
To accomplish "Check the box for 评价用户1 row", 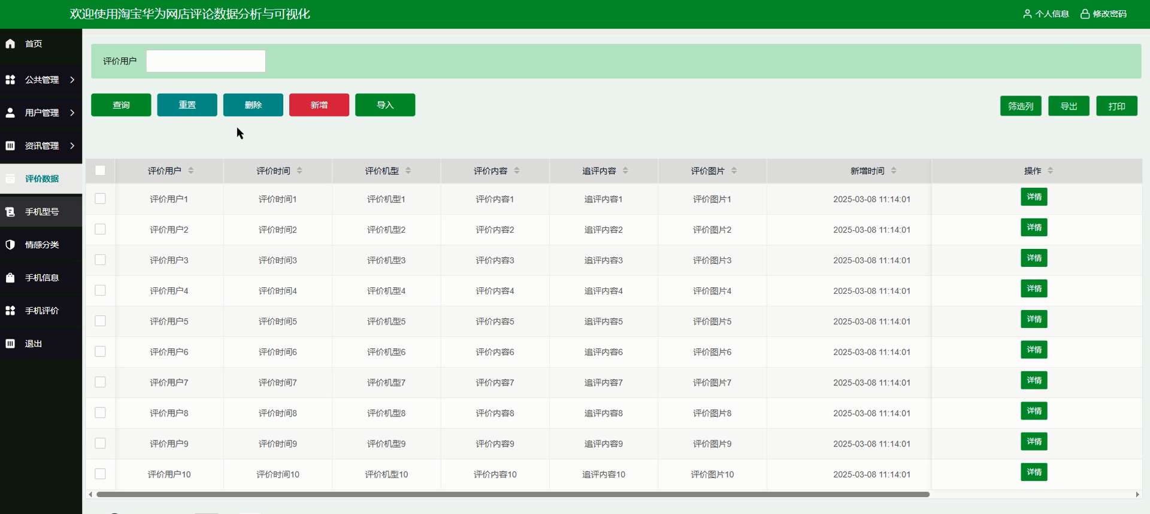I will pyautogui.click(x=100, y=199).
